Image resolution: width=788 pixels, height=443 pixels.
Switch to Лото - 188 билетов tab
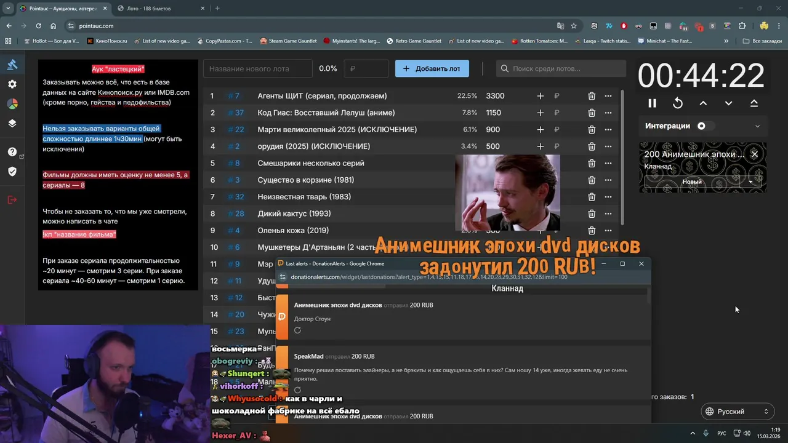(x=160, y=9)
